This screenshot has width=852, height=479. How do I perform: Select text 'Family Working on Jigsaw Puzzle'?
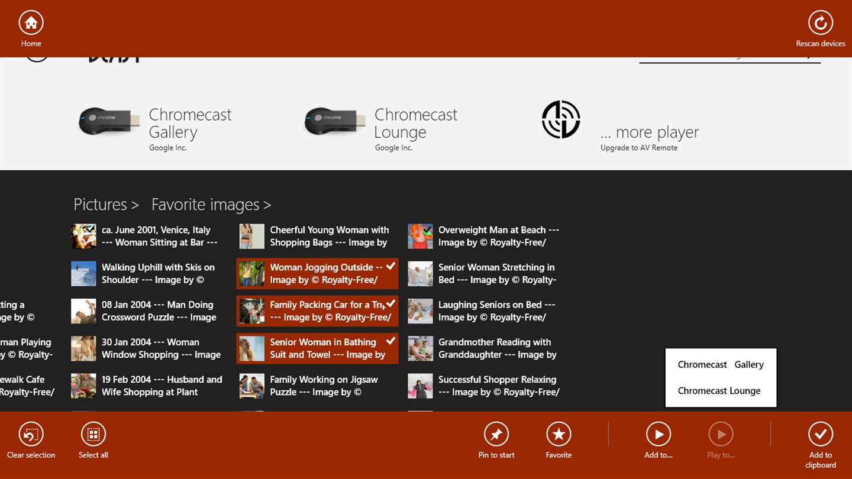pos(324,386)
